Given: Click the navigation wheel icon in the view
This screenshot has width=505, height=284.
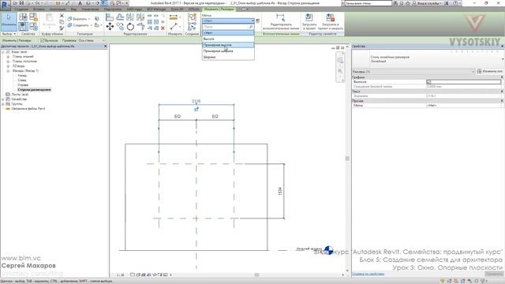Looking at the screenshot, I should [x=340, y=60].
